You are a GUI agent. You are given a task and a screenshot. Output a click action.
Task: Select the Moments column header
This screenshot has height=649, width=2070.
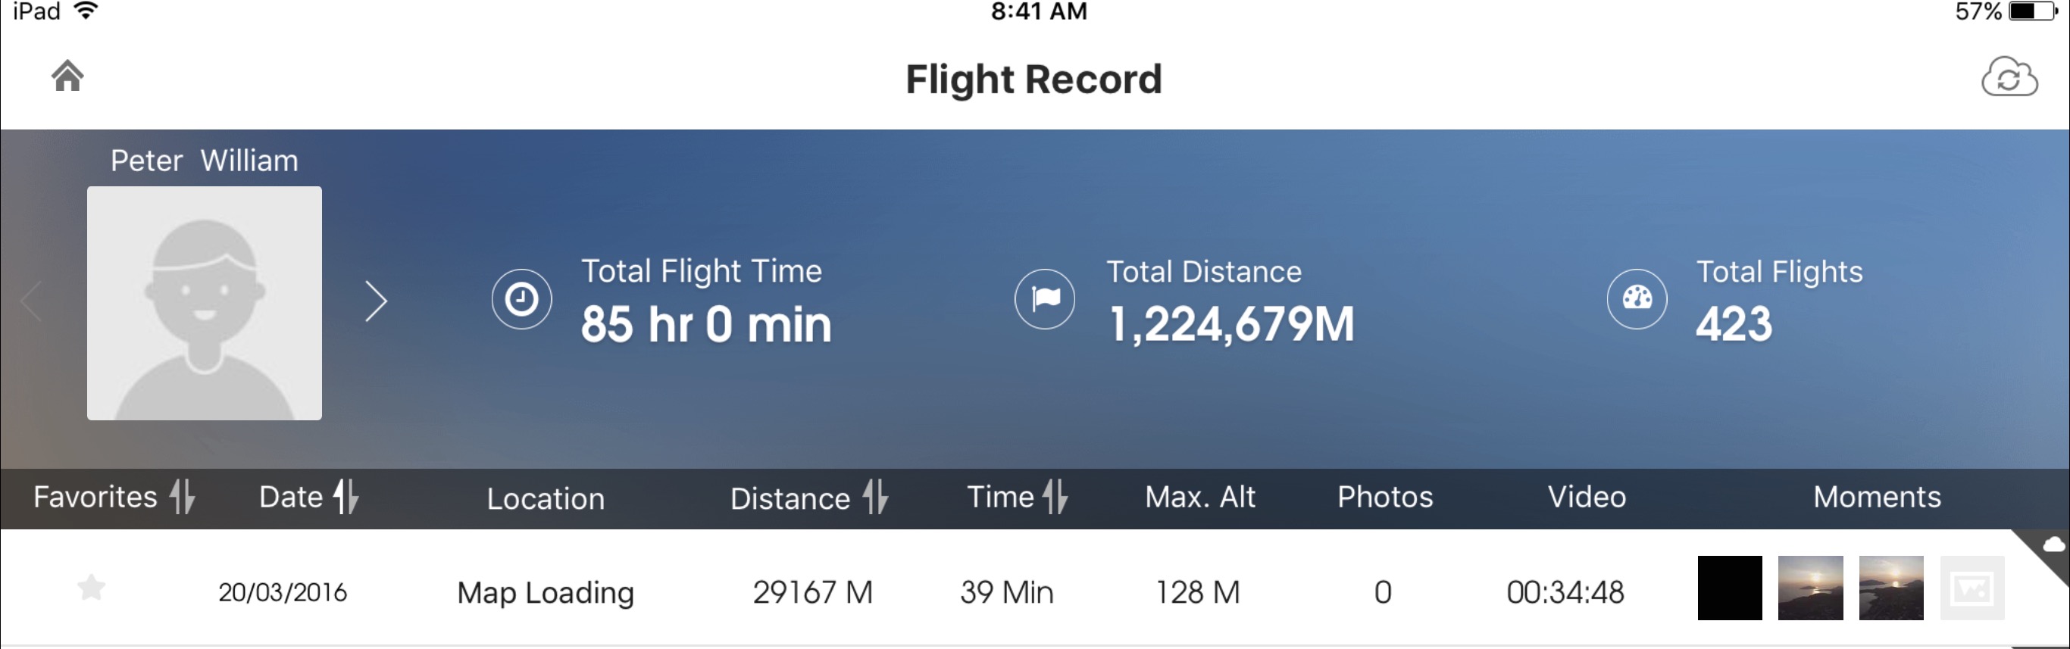coord(1877,498)
